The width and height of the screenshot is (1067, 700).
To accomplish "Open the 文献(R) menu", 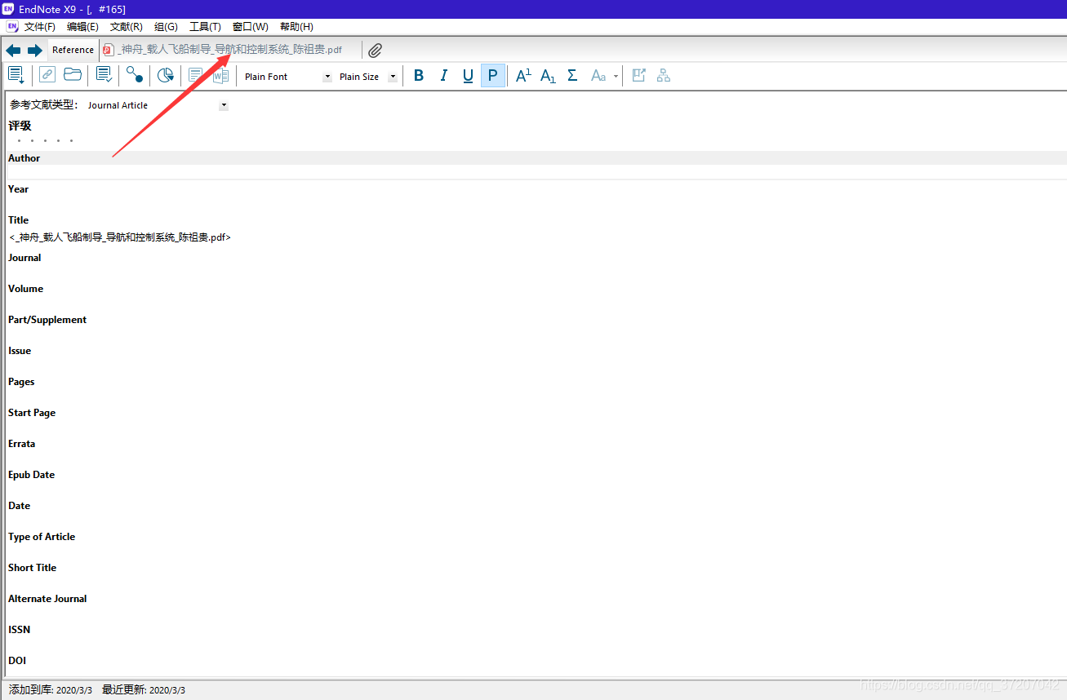I will pos(127,27).
